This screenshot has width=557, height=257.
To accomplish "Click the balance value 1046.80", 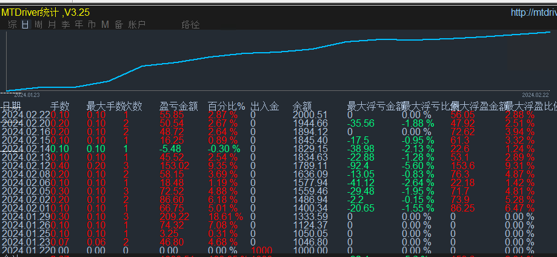I will [x=310, y=242].
